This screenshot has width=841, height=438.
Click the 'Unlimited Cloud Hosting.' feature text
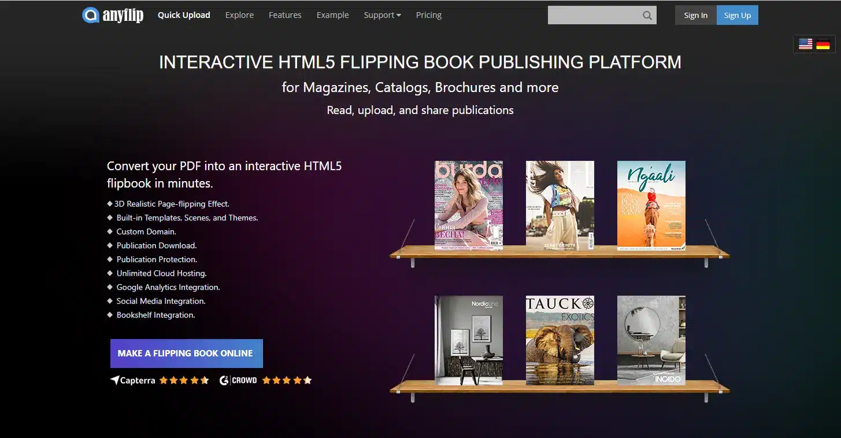162,273
